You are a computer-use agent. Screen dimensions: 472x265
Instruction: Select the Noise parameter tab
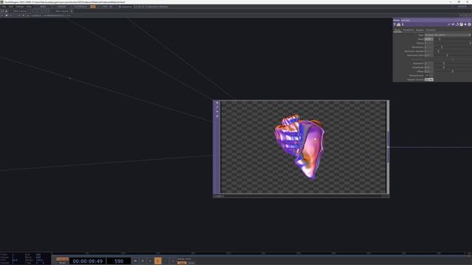point(398,30)
